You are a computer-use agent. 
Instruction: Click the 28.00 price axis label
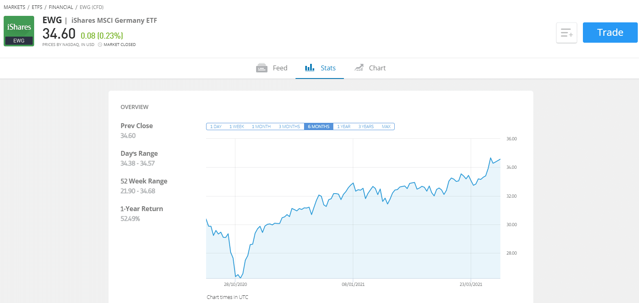pos(511,253)
